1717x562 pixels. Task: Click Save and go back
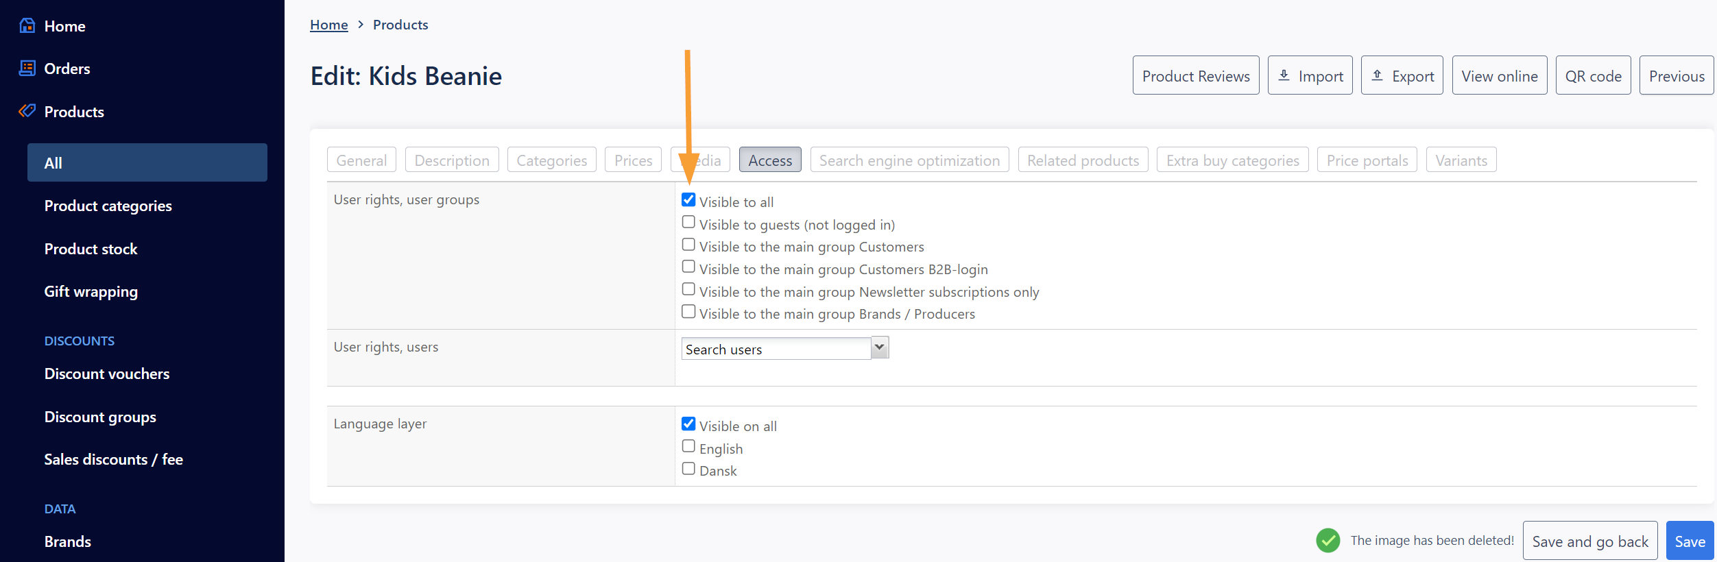[1590, 541]
